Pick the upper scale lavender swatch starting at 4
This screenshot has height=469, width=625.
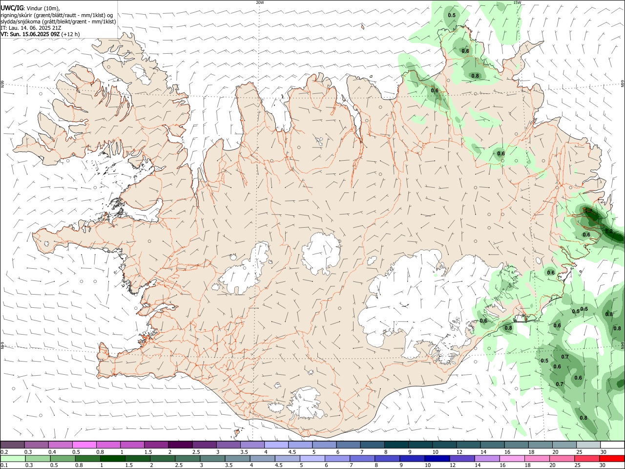point(275,445)
